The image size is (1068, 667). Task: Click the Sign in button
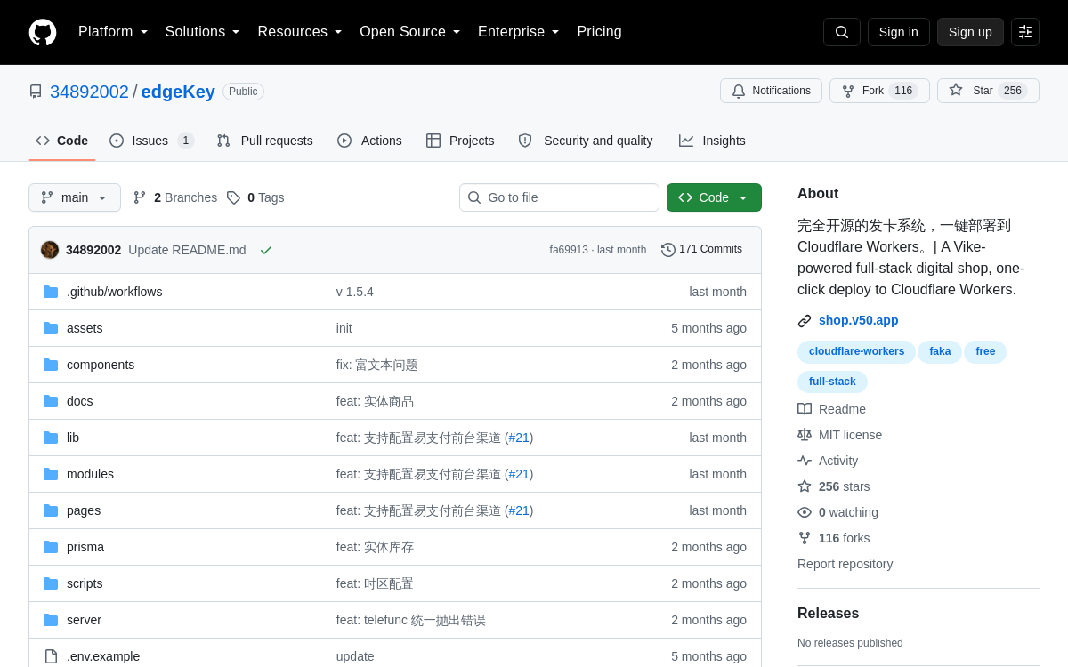899,32
